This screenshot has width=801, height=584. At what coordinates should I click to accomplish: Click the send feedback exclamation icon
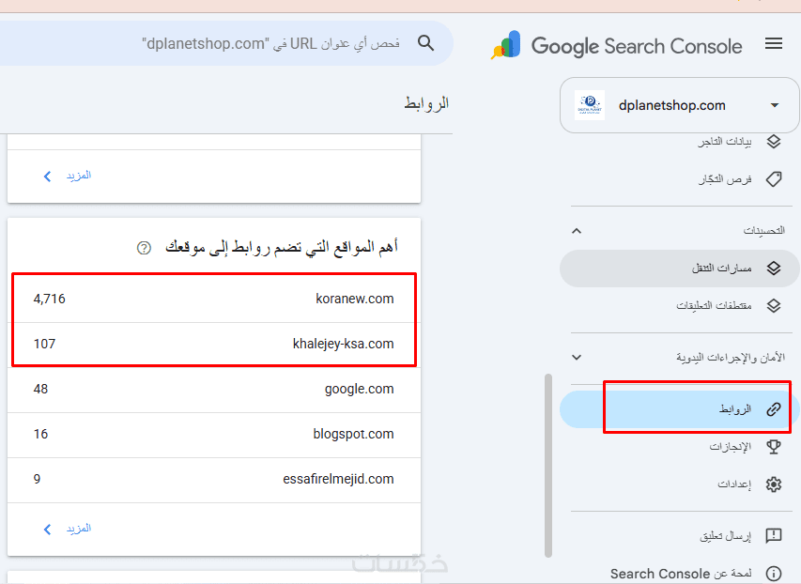[x=774, y=535]
